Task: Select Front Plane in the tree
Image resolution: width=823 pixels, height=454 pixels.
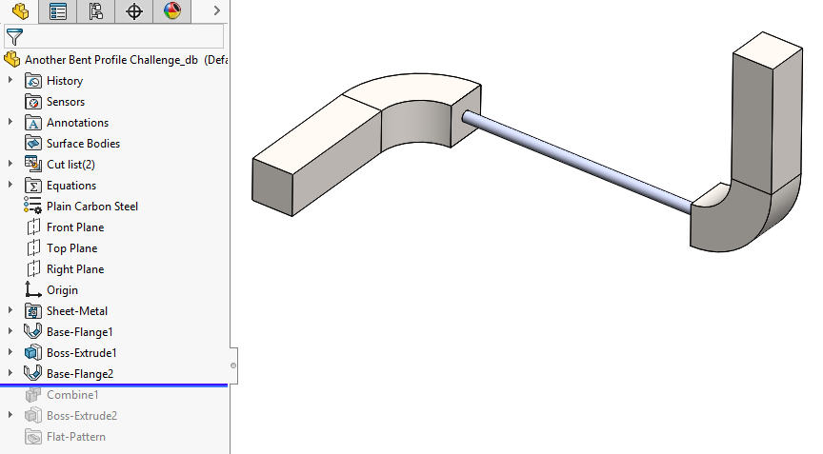Action: [x=75, y=227]
